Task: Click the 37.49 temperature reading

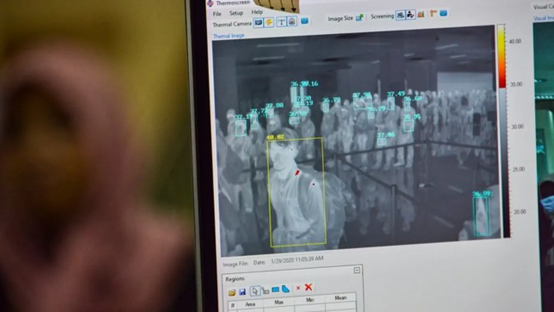Action: [396, 94]
